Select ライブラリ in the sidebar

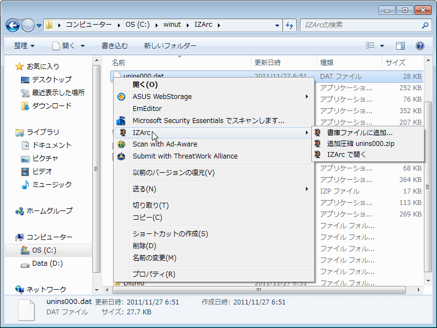point(37,132)
